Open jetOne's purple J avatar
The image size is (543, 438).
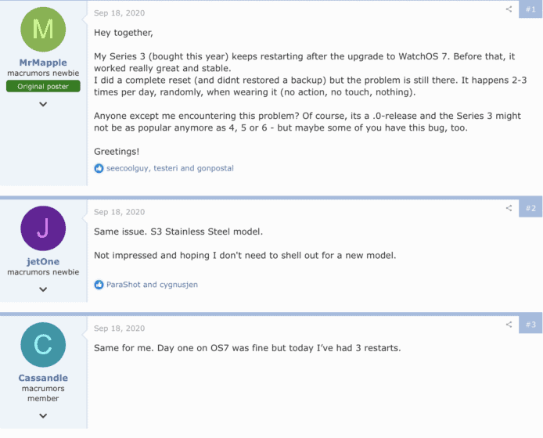43,228
